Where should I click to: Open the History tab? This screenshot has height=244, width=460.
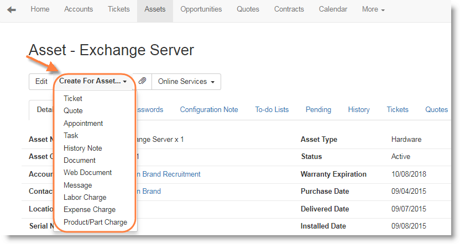(359, 109)
